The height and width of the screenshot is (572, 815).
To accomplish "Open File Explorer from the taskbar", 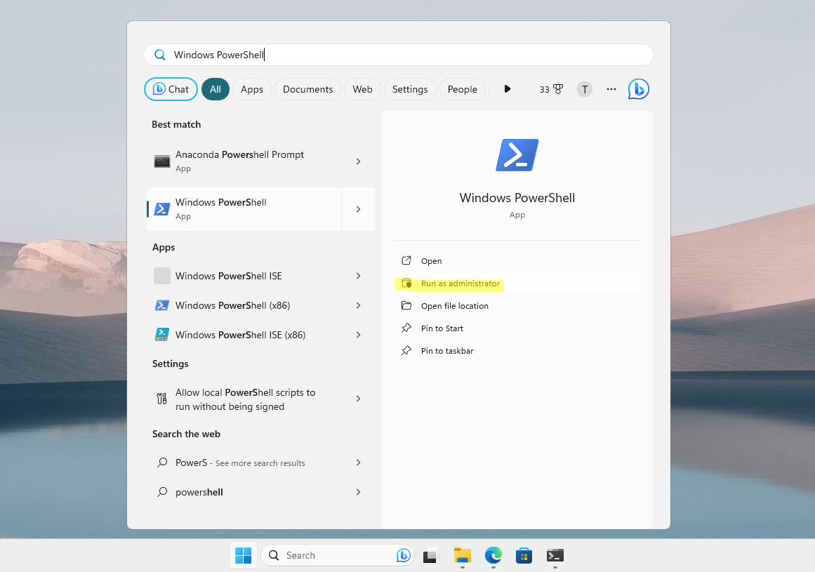I will pyautogui.click(x=462, y=555).
